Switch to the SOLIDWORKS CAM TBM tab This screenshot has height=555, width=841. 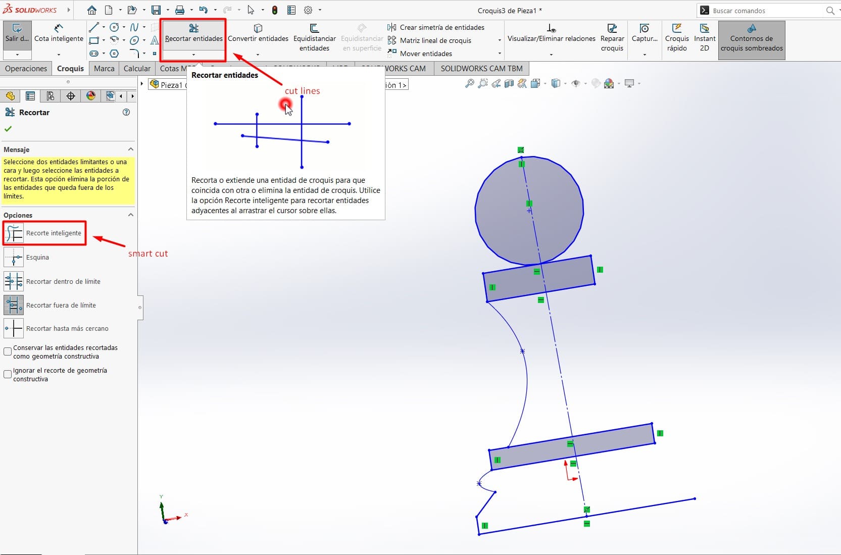481,69
